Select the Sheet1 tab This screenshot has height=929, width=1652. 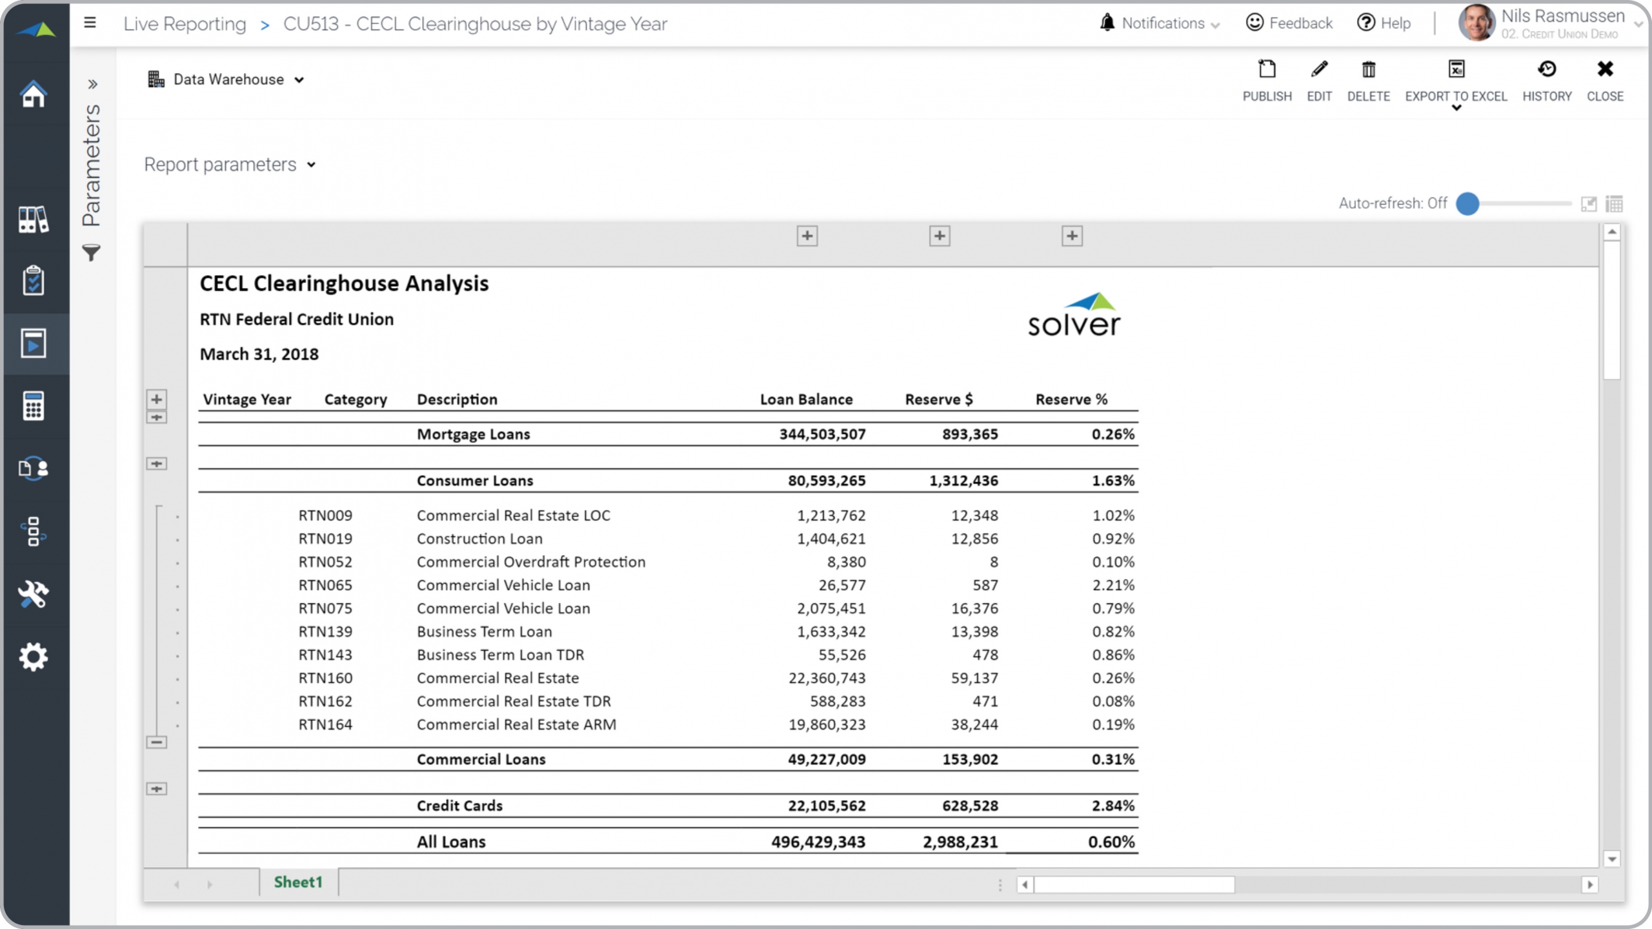[x=298, y=882]
